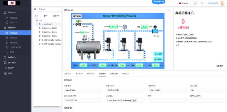Click the middle 2# pump in the diagram
The image size is (227, 112).
tap(123, 45)
